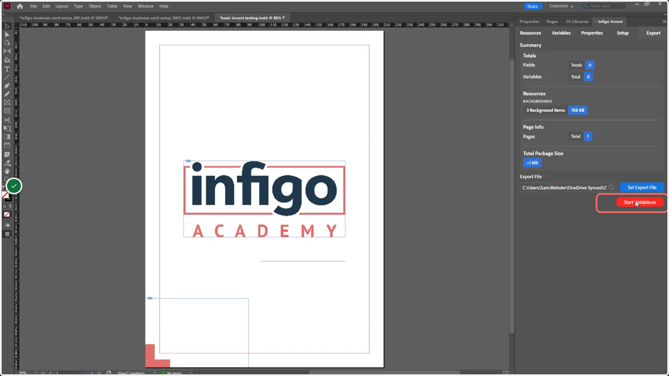
Task: Switch to the Pages panel tab
Action: coord(552,22)
